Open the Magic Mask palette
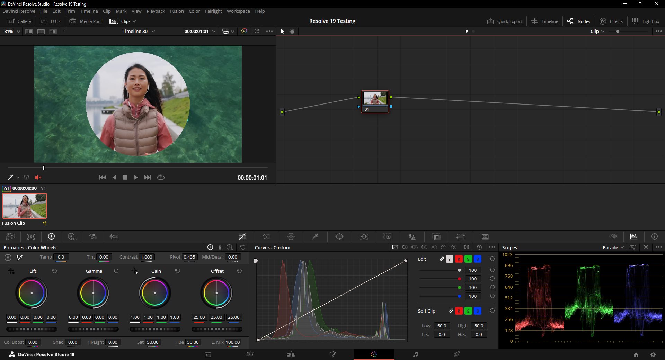This screenshot has height=360, width=665. point(388,236)
